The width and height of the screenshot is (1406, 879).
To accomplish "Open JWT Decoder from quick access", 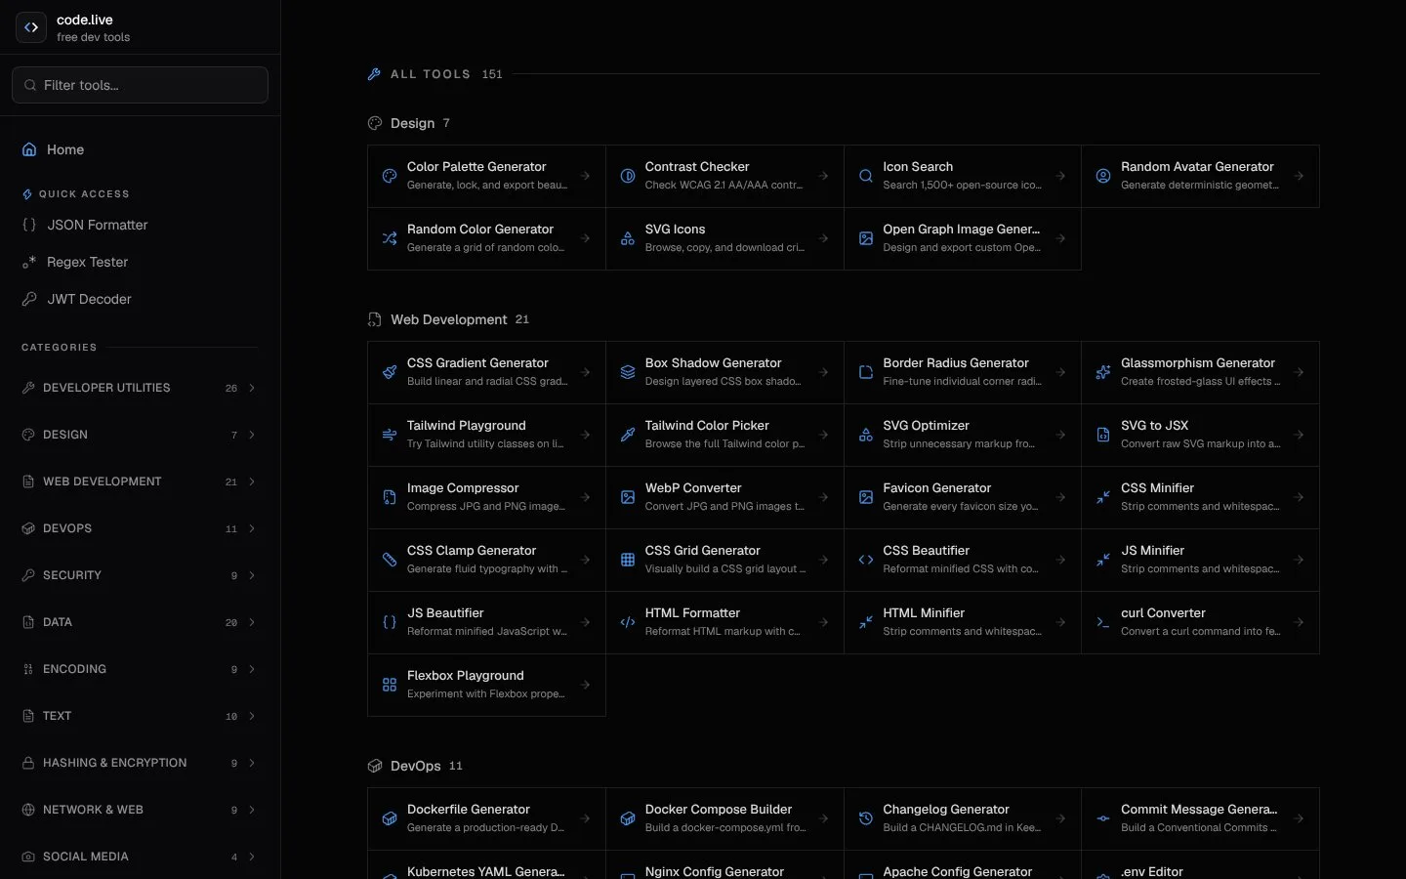I will (140, 299).
